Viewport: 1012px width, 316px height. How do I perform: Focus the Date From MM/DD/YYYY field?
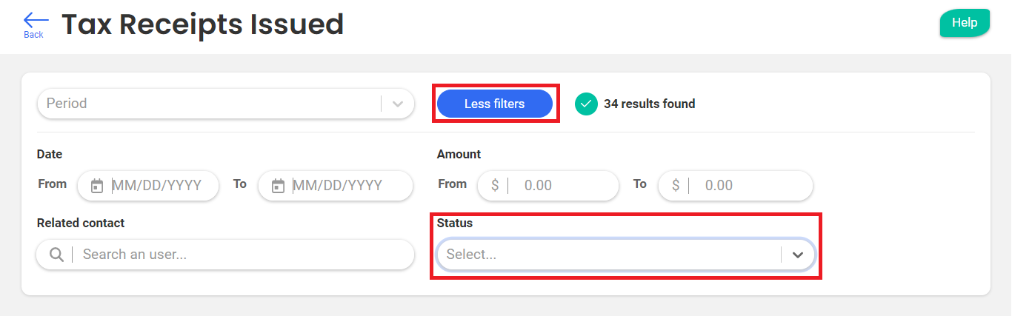[159, 186]
